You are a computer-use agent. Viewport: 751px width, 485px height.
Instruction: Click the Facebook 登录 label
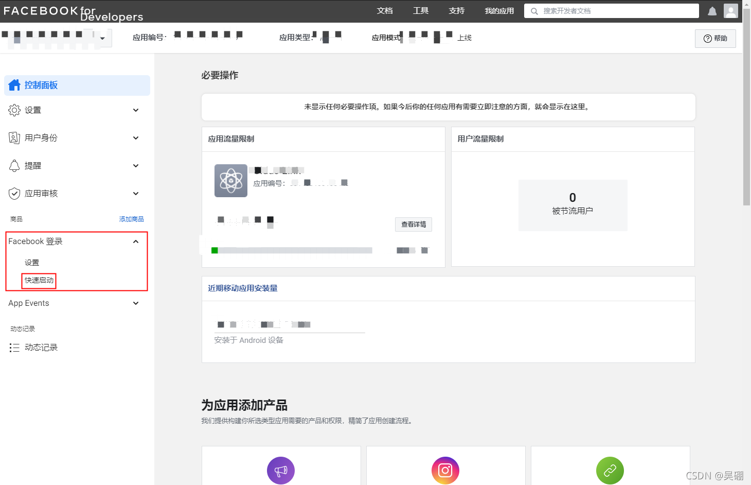coord(35,241)
